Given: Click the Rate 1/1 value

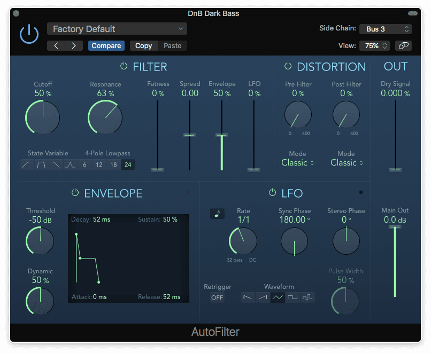Looking at the screenshot, I should (243, 219).
